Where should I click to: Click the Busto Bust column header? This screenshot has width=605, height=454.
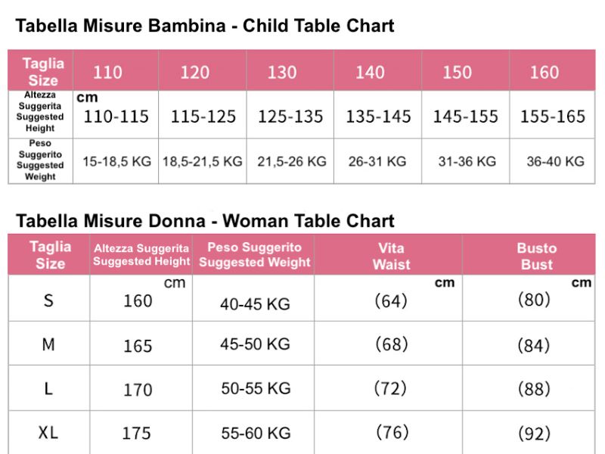536,256
